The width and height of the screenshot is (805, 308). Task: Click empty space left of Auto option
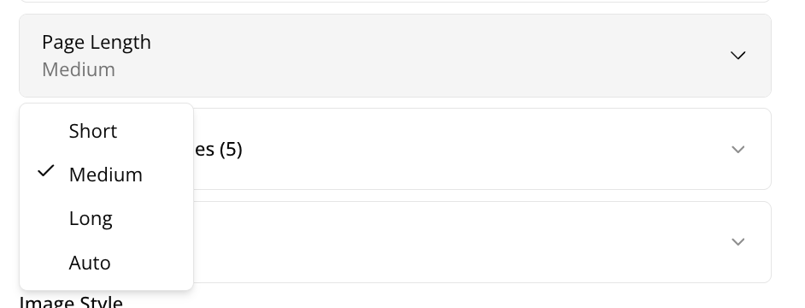click(46, 263)
